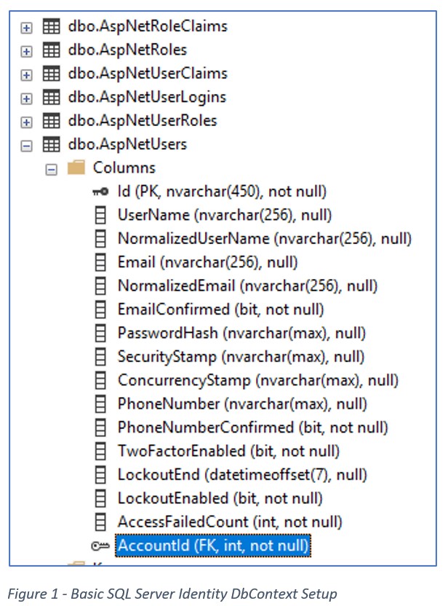Select the NormalizedUserName column
Viewport: 448px width, 606px height.
coord(265,239)
